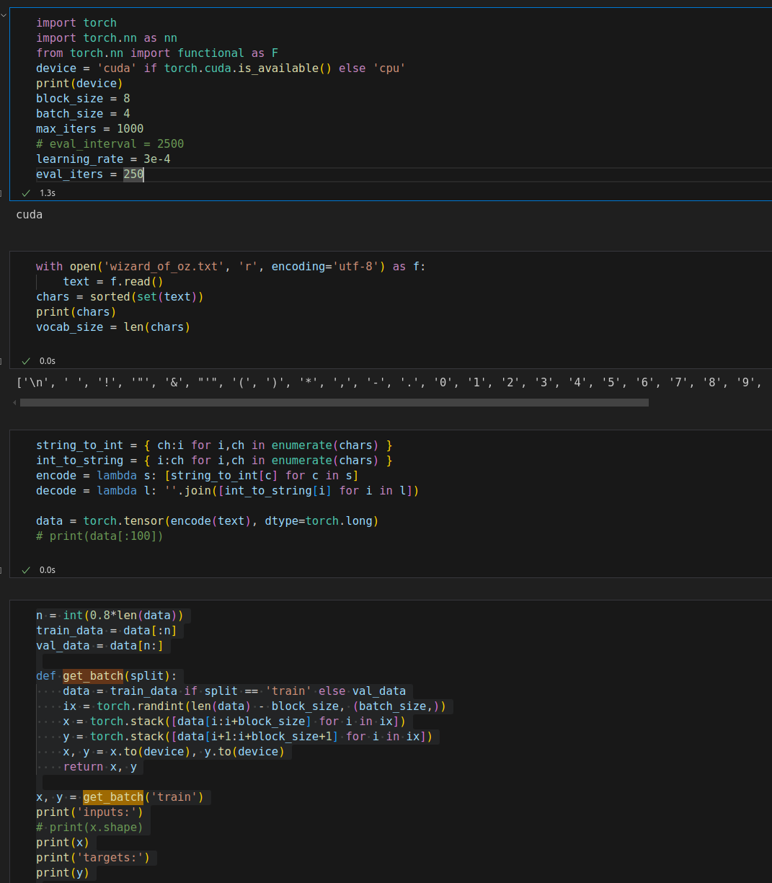Screen dimensions: 772x883
Task: Click the '# print(data[:100])' comment
Action: tap(100, 536)
